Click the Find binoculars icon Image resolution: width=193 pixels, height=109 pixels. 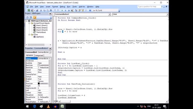coord(51,11)
